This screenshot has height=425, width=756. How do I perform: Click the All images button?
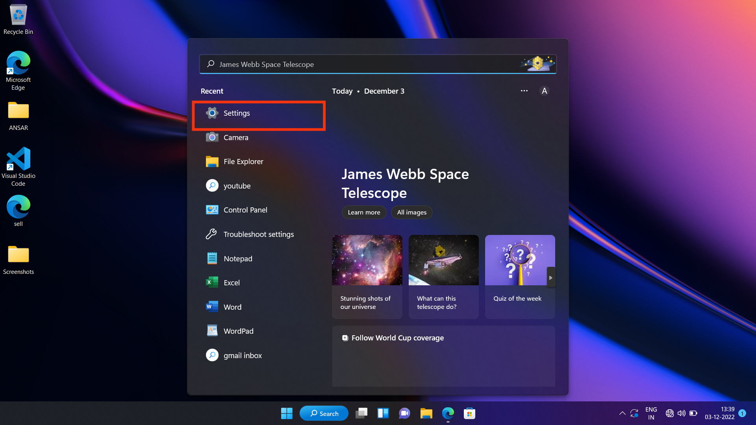[411, 213]
